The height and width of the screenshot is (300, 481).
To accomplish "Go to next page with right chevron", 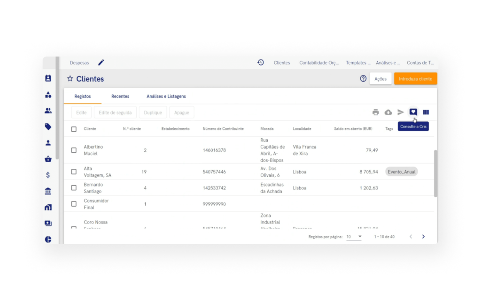I will click(423, 237).
